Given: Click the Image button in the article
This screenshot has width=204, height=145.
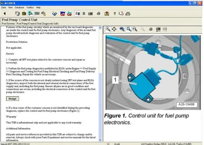Looking at the screenshot, I should [13, 98].
